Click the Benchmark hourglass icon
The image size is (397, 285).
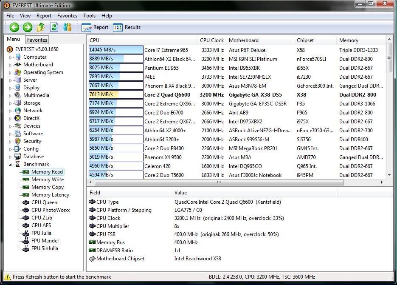click(18, 164)
